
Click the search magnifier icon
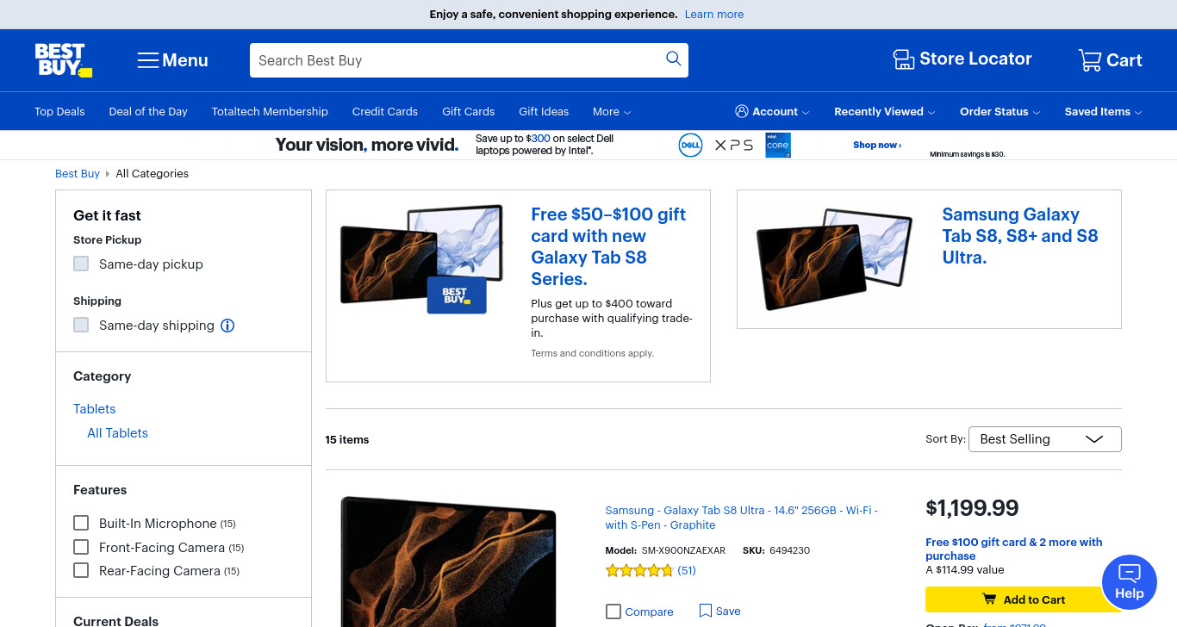click(674, 59)
